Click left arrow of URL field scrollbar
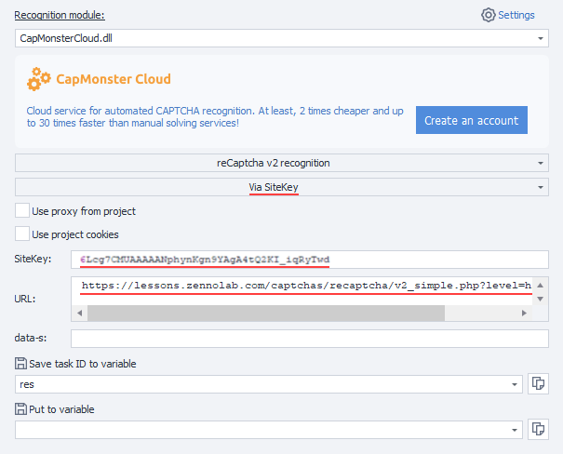Viewport: 563px width, 454px height. pos(78,313)
